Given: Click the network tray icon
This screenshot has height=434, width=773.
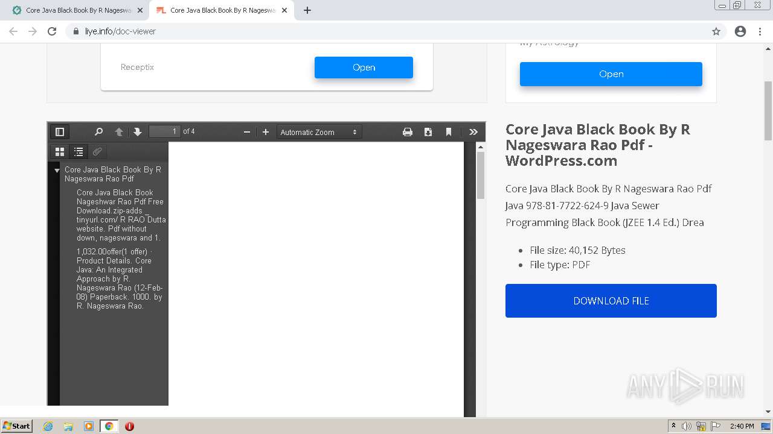Looking at the screenshot, I should tap(701, 426).
